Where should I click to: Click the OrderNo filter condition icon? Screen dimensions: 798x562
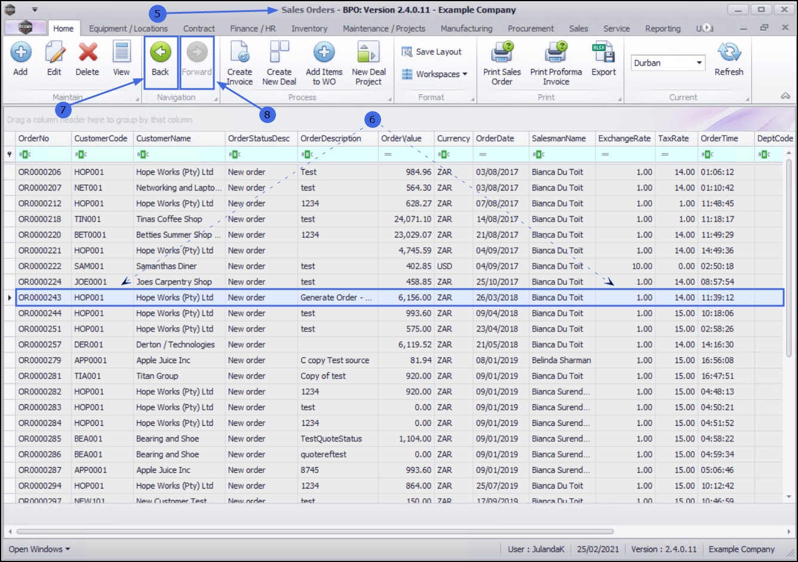tap(24, 155)
